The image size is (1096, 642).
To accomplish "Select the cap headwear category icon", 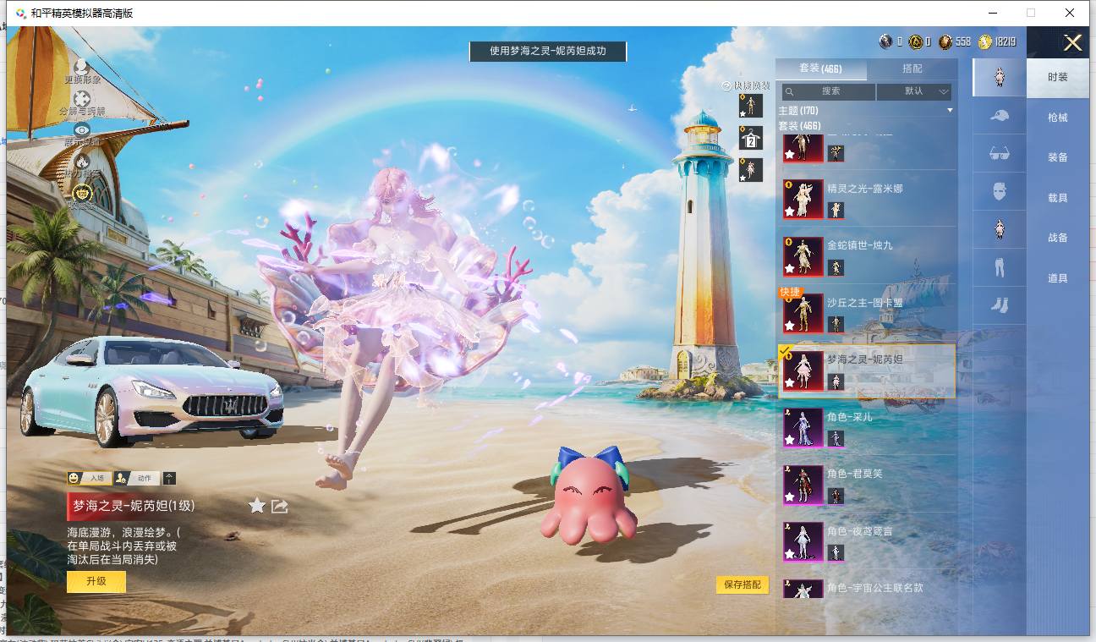I will 1000,116.
